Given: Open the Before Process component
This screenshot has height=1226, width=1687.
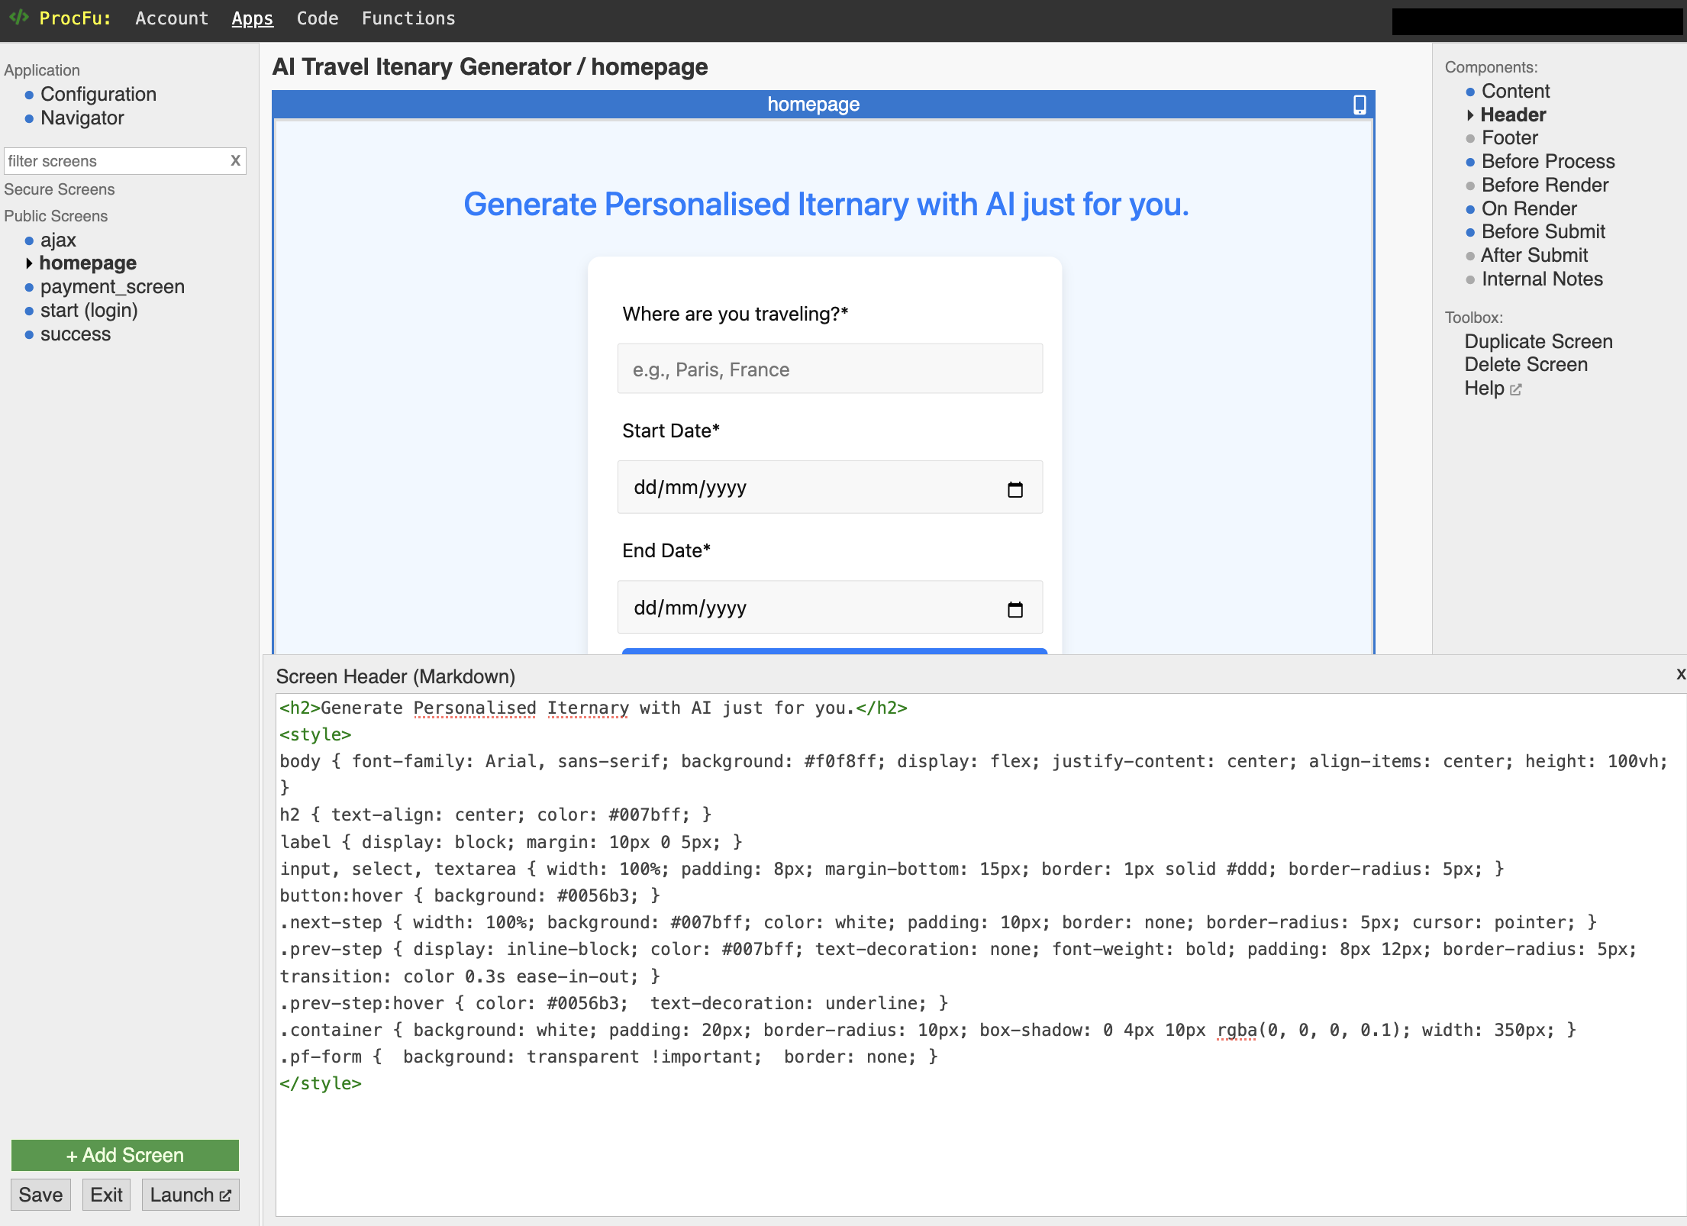Looking at the screenshot, I should pos(1548,161).
